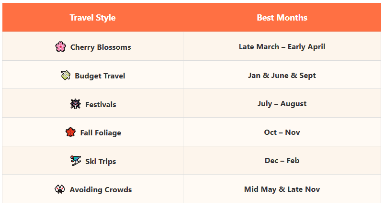This screenshot has width=384, height=209.
Task: Click the Festivals label text
Action: 101,104
